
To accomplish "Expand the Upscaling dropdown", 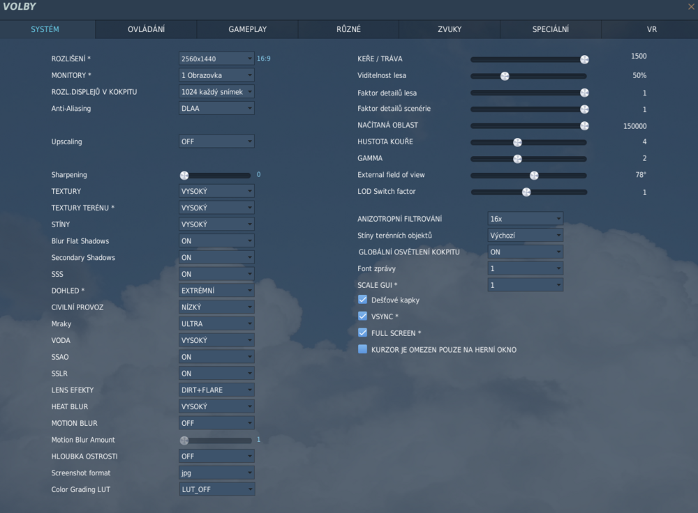I will pos(216,141).
